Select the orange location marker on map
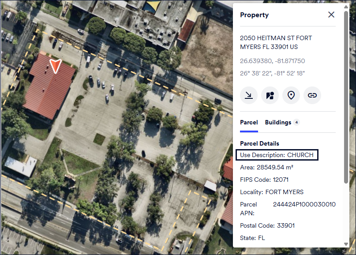 (56, 66)
